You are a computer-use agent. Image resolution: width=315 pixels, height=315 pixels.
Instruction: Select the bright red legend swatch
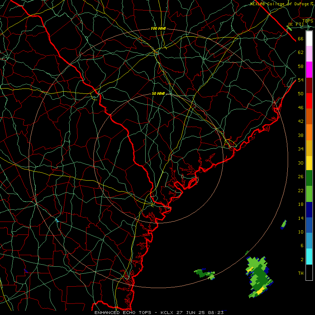tap(309, 101)
